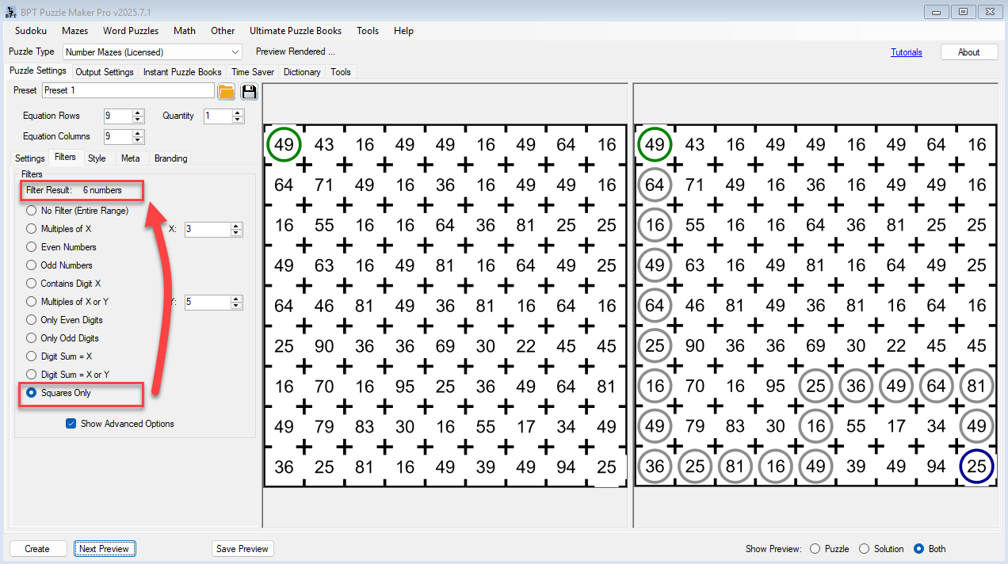Select the Even Numbers filter option
The height and width of the screenshot is (564, 1008).
[x=32, y=247]
